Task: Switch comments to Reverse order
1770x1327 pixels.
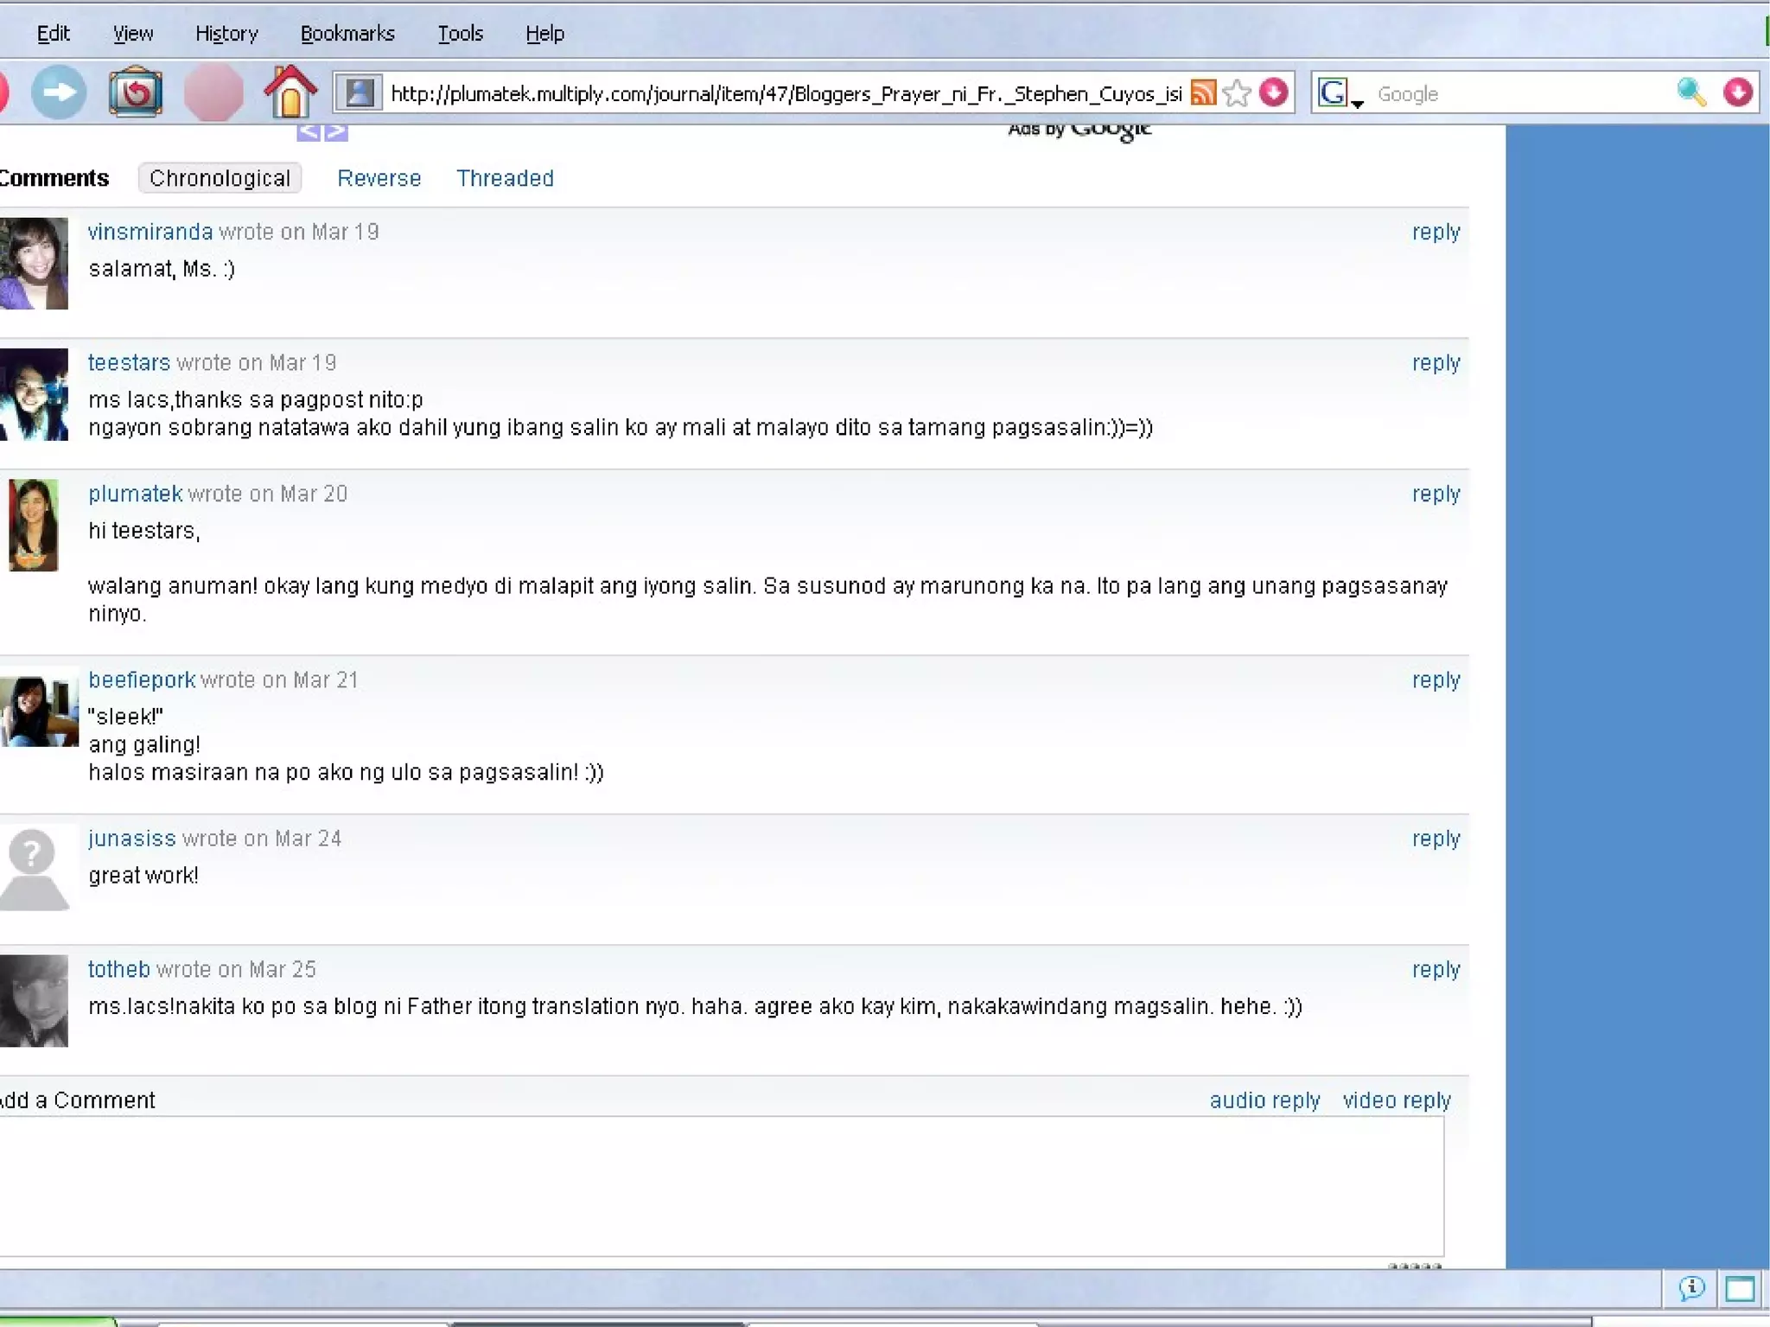Action: [x=379, y=178]
